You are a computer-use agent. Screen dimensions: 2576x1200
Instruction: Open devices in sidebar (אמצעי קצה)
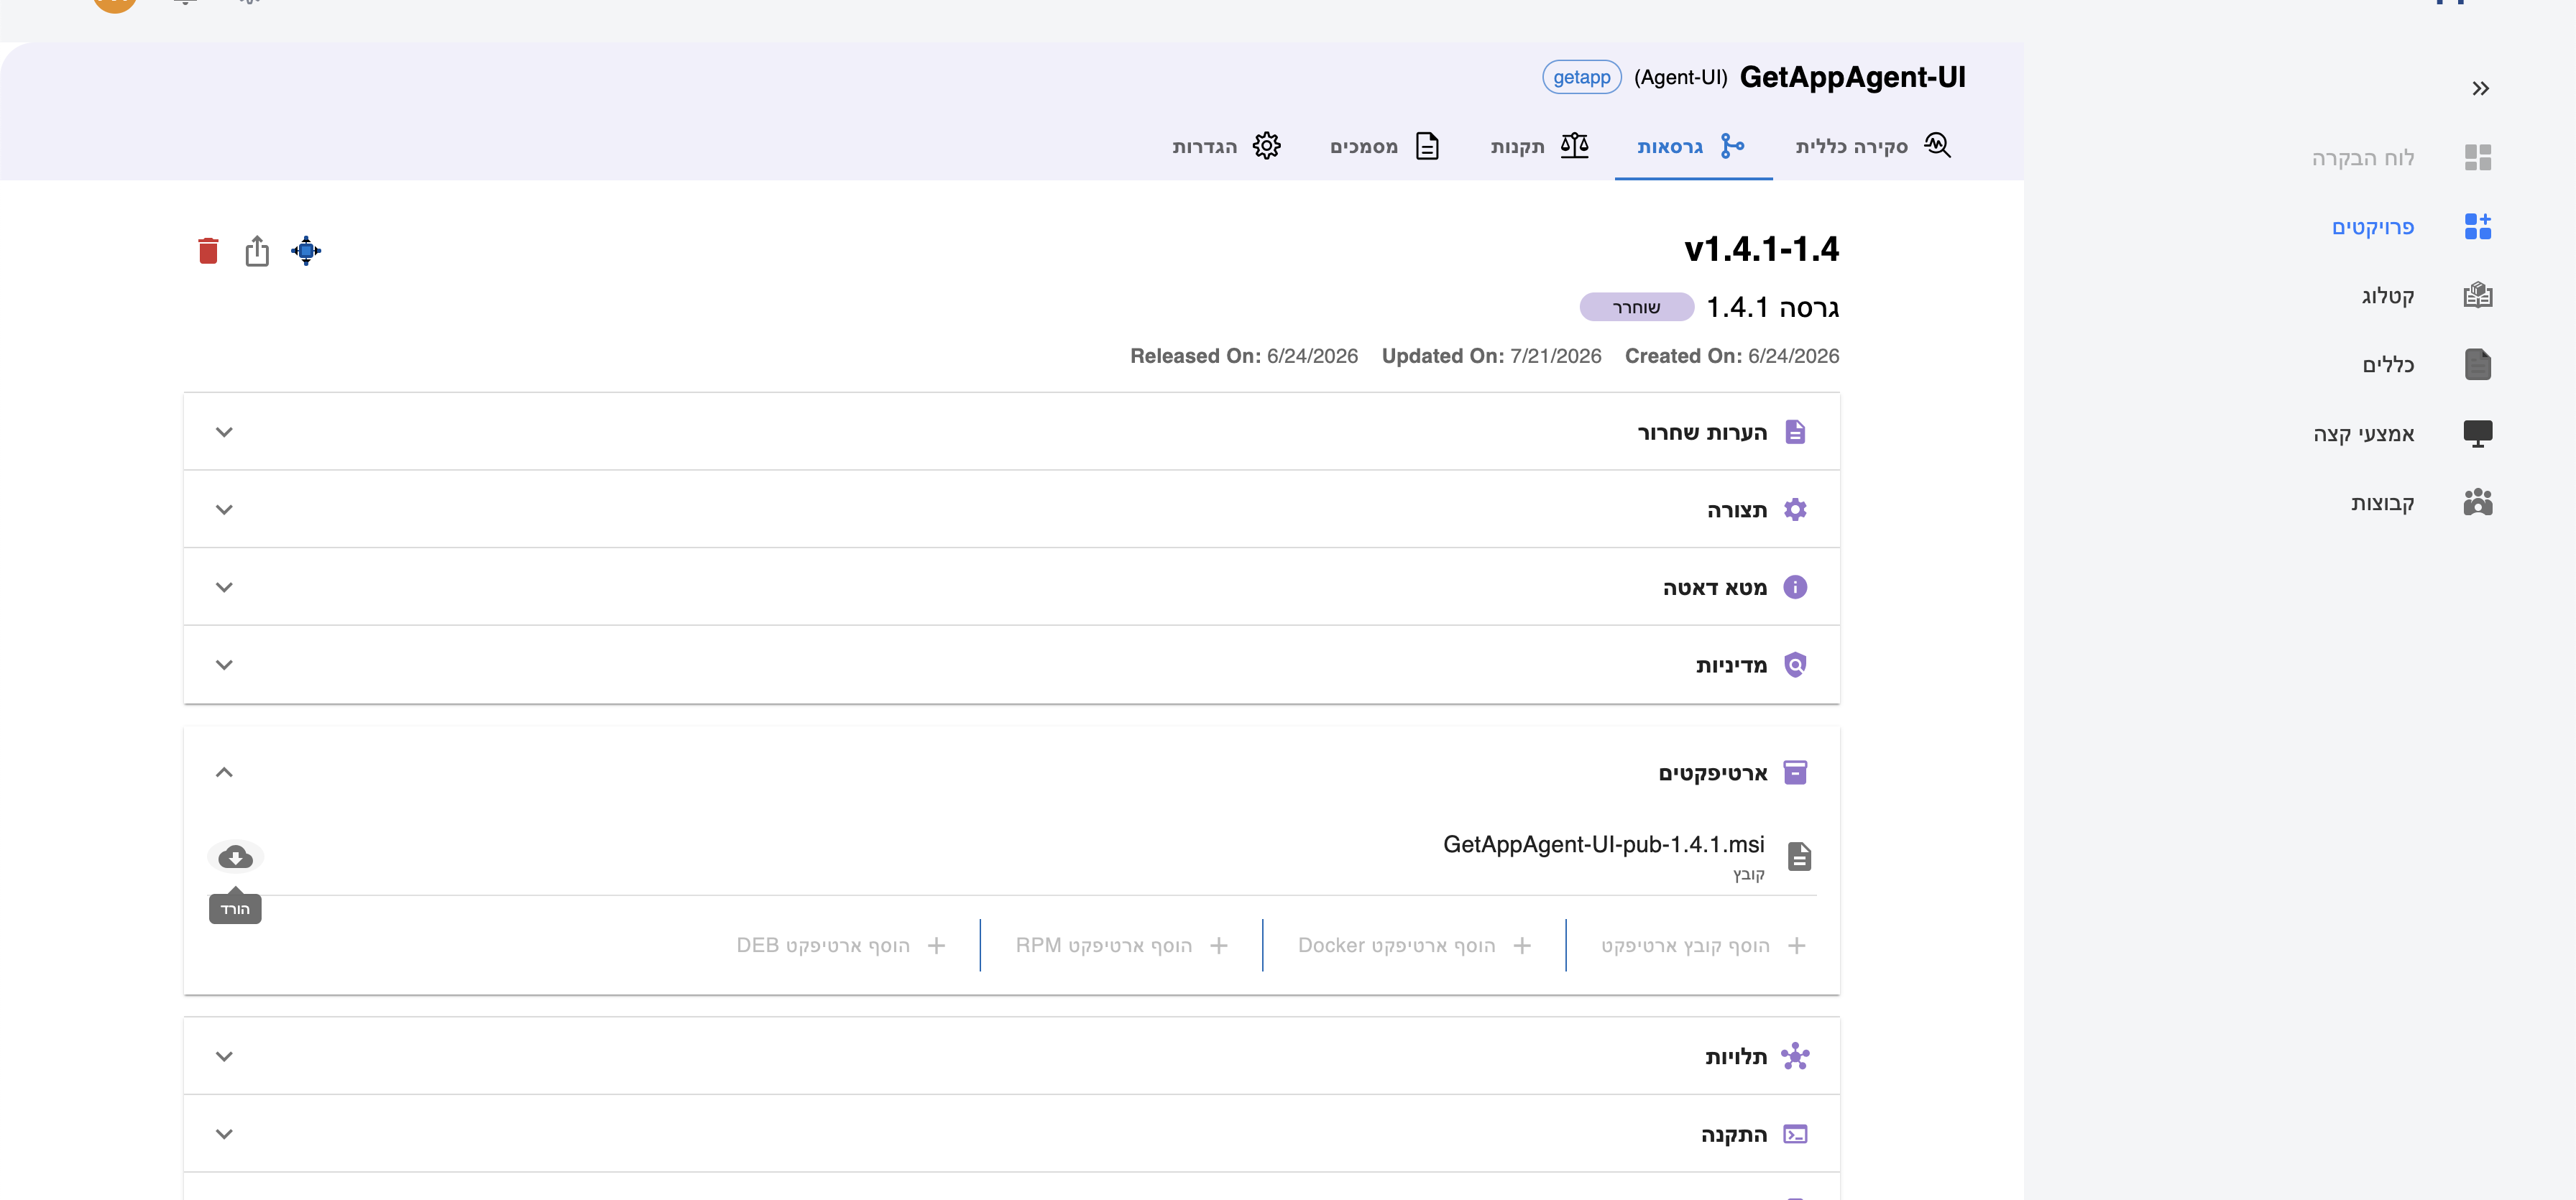tap(2363, 434)
